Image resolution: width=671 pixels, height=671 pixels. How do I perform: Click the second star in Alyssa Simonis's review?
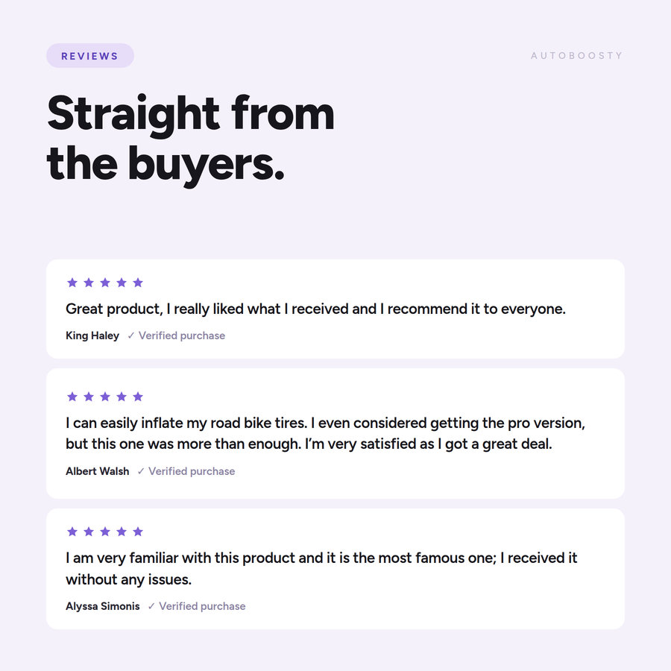point(89,532)
